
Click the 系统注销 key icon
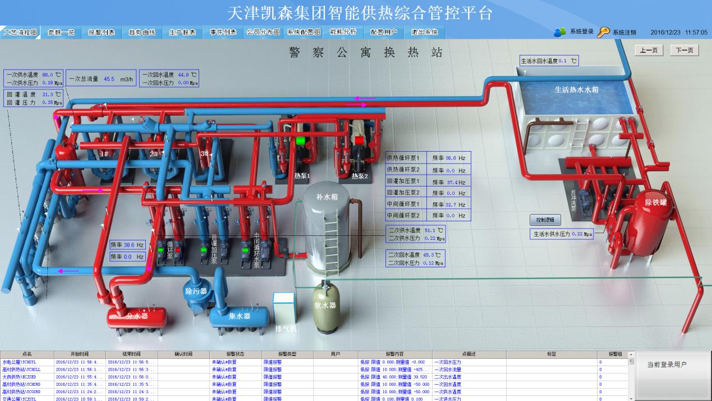pyautogui.click(x=603, y=32)
